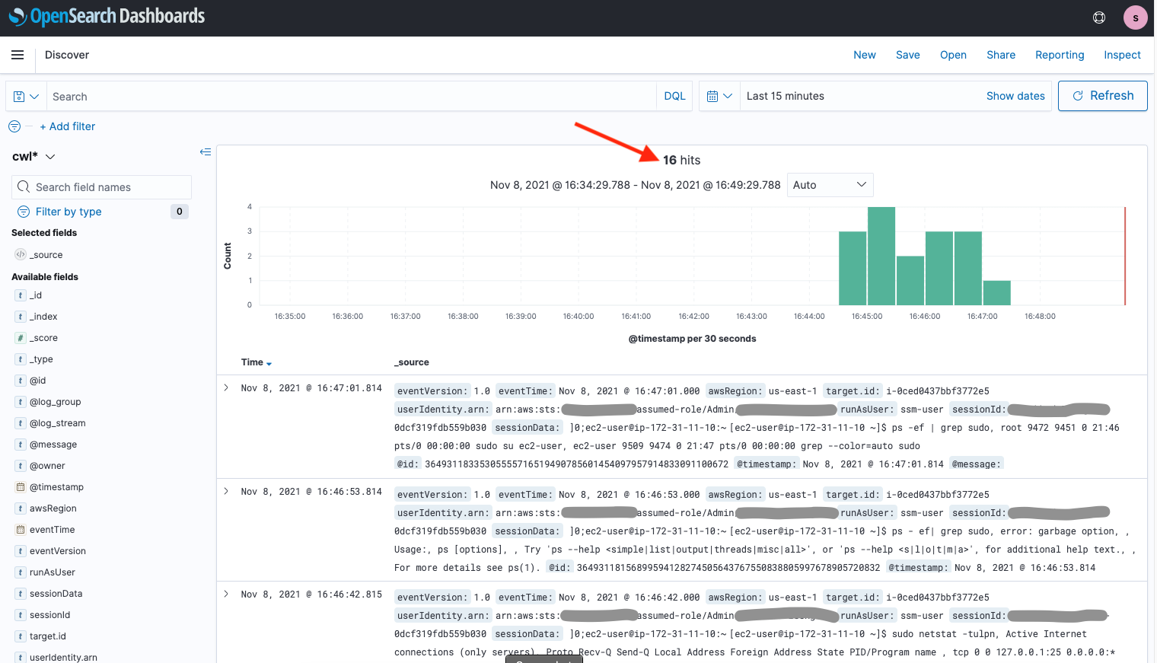
Task: Click the OpenSearch Dashboards logo
Action: (107, 17)
